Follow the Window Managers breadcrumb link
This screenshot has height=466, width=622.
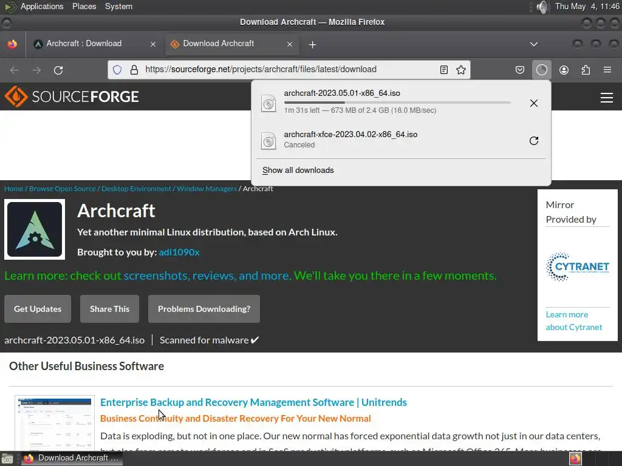(x=207, y=189)
